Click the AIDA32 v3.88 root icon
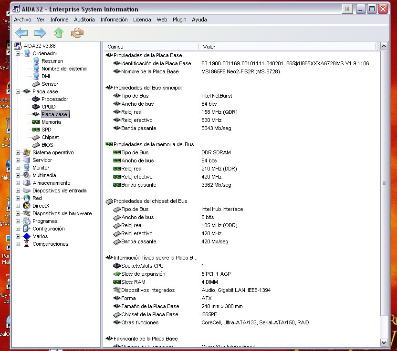Image resolution: width=397 pixels, height=351 pixels. [x=18, y=46]
